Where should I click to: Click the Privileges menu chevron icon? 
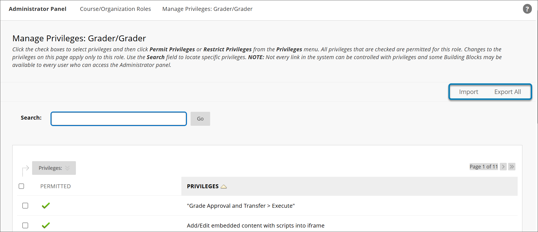point(67,168)
